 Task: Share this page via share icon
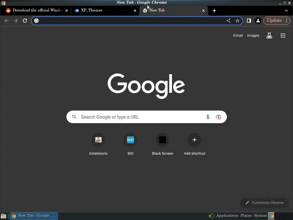point(228,21)
